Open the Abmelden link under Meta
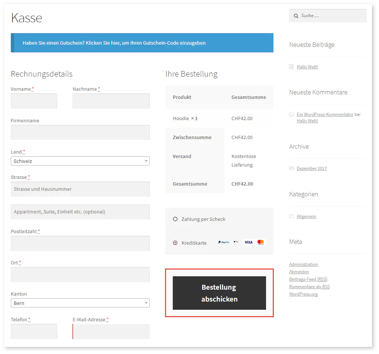Screen dimensions: 379x354 coord(299,272)
